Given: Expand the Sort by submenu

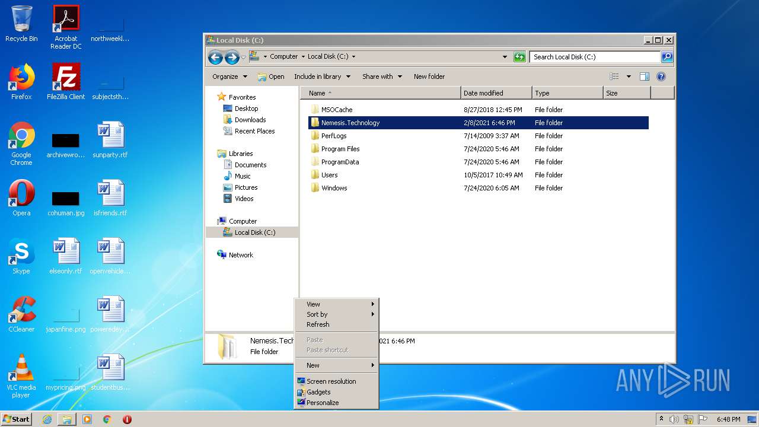Looking at the screenshot, I should click(336, 314).
